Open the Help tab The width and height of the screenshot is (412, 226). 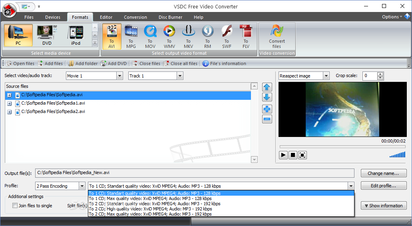coord(199,17)
